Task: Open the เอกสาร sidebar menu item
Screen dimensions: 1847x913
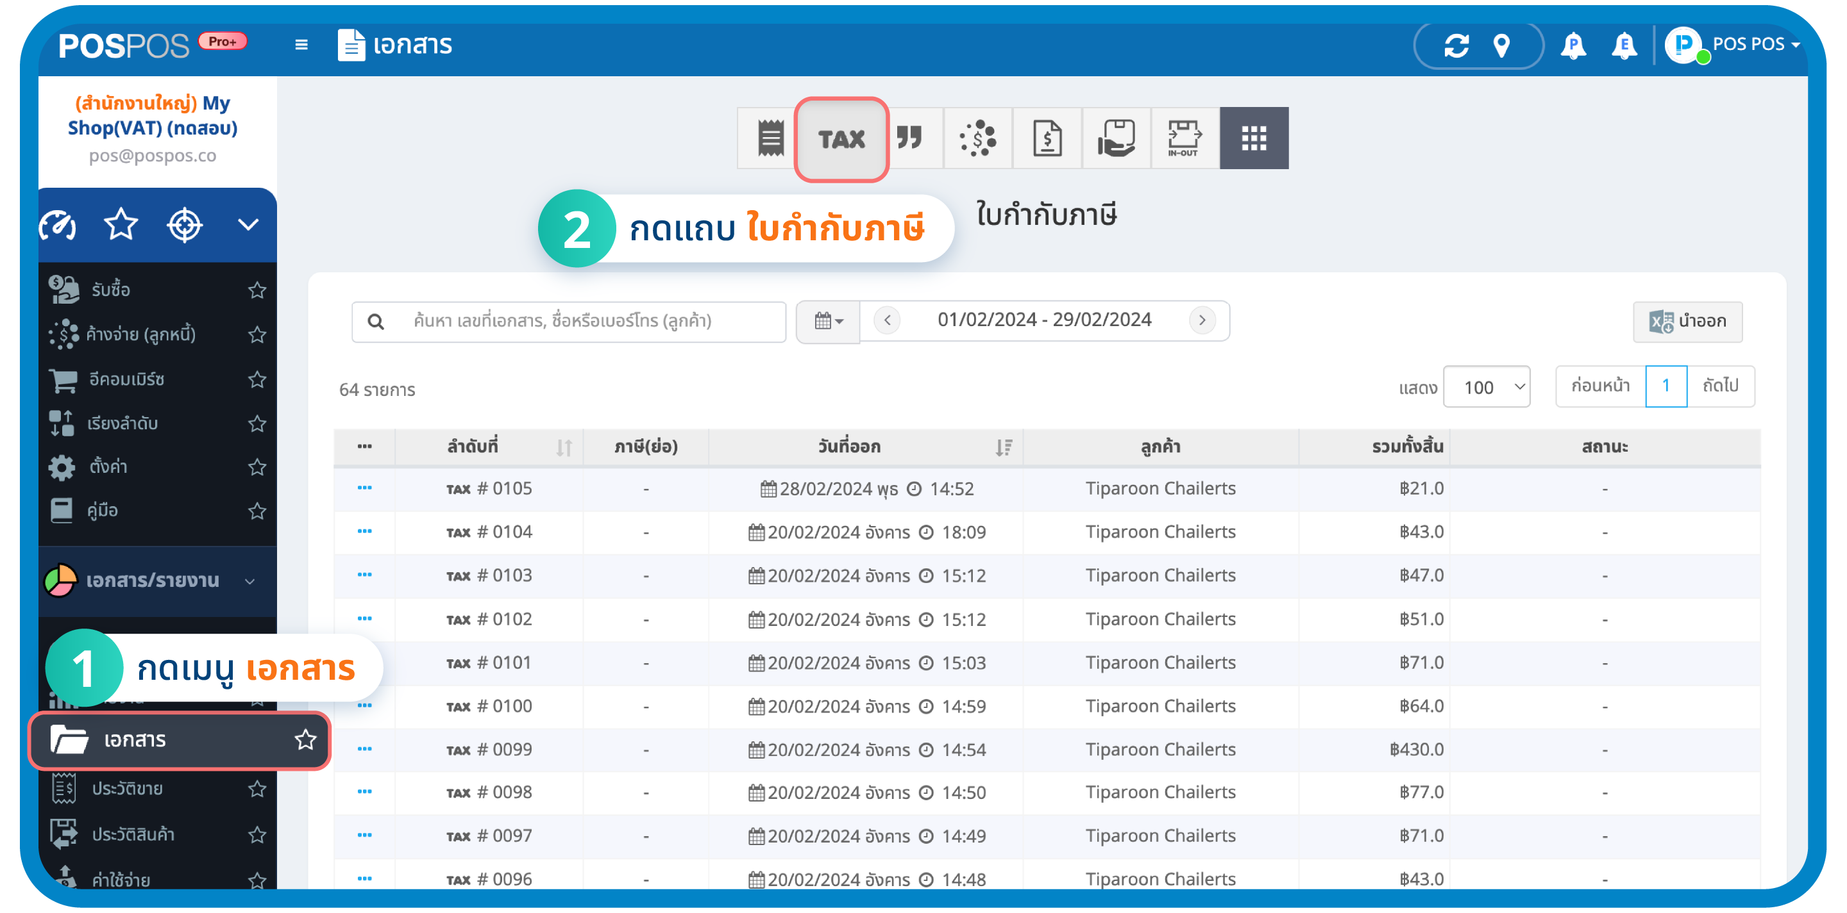Action: click(135, 739)
